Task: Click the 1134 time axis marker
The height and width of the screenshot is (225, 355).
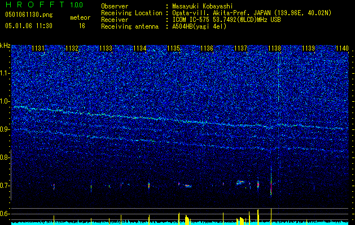Action: pyautogui.click(x=140, y=48)
